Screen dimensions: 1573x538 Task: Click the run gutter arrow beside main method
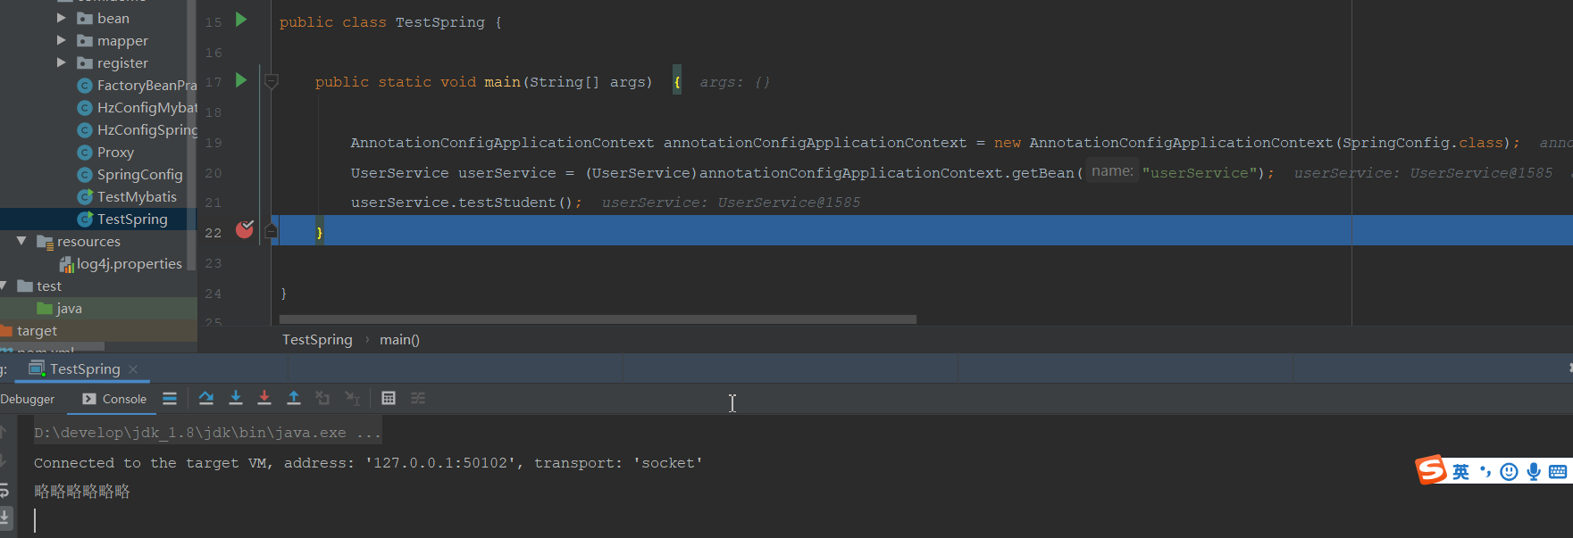pos(241,80)
